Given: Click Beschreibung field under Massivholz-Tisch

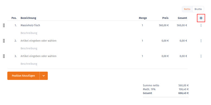Looking at the screenshot, I should [29, 33].
